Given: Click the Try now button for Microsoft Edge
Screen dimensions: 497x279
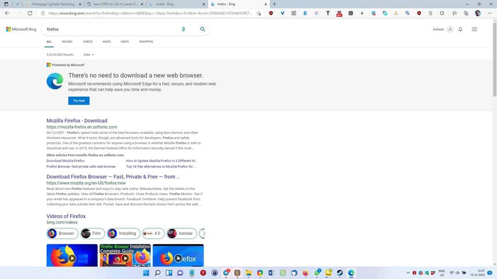Looking at the screenshot, I should (x=79, y=100).
